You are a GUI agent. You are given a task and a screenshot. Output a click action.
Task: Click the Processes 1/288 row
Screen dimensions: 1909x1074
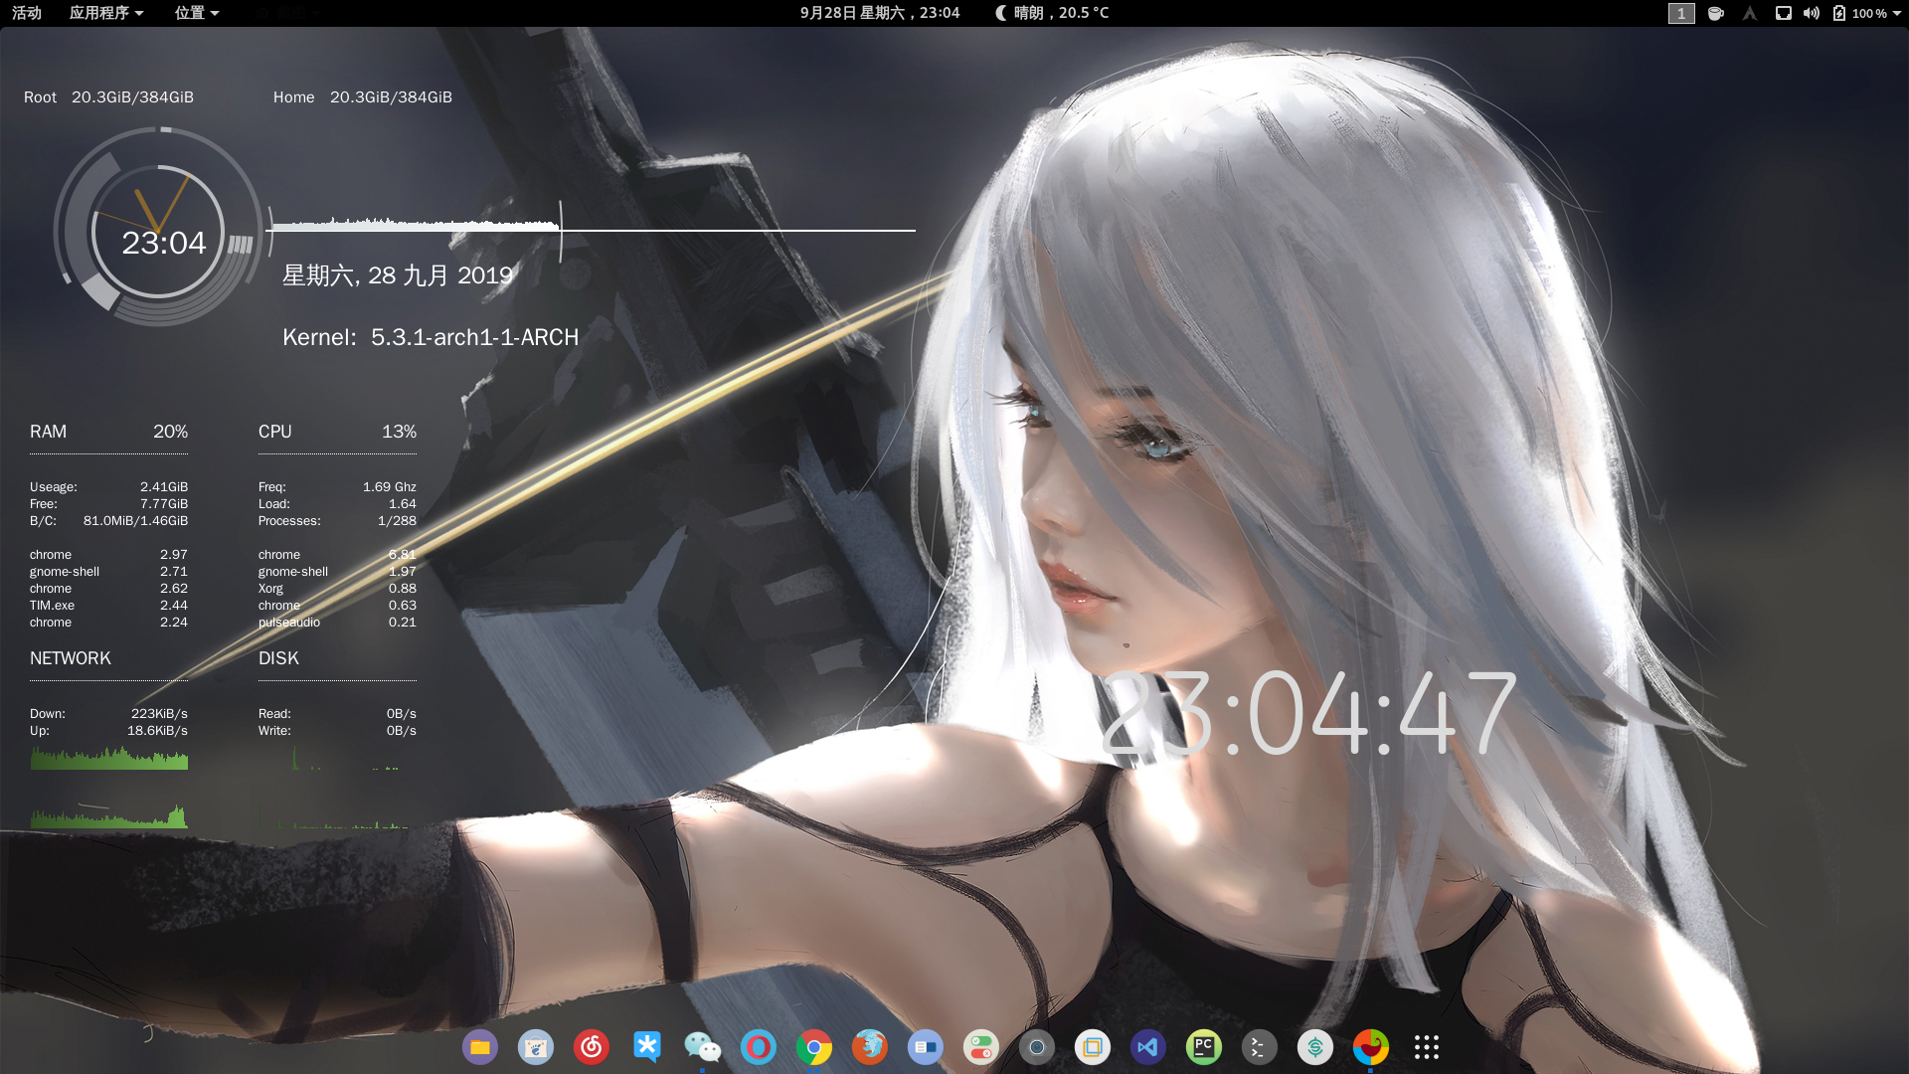(x=337, y=521)
